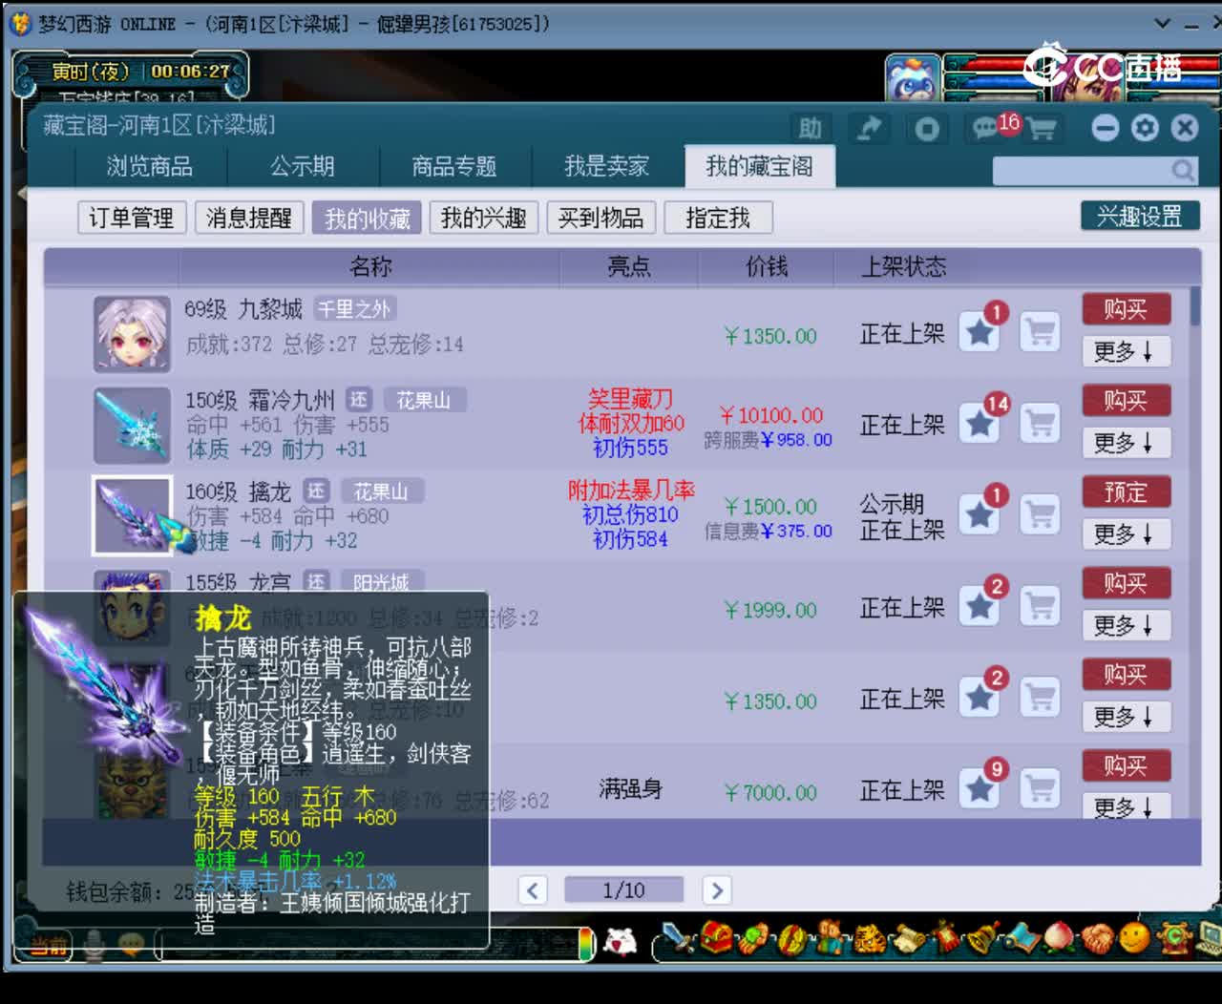1222x1004 pixels.
Task: Select the 我的藏宝阁 tab
Action: 760,166
